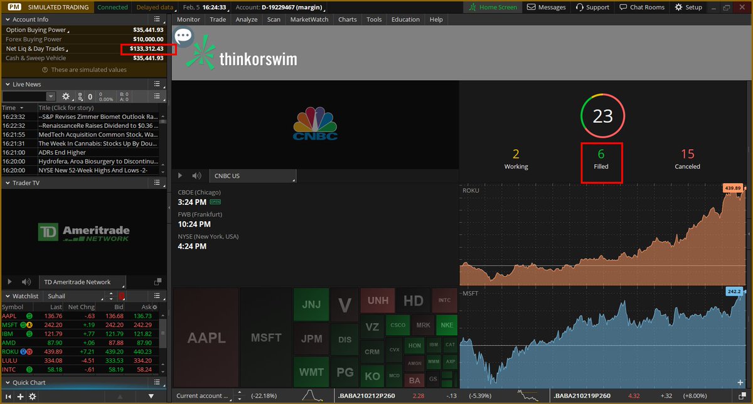
Task: Click the Watchlist red link color icon
Action: tap(122, 296)
